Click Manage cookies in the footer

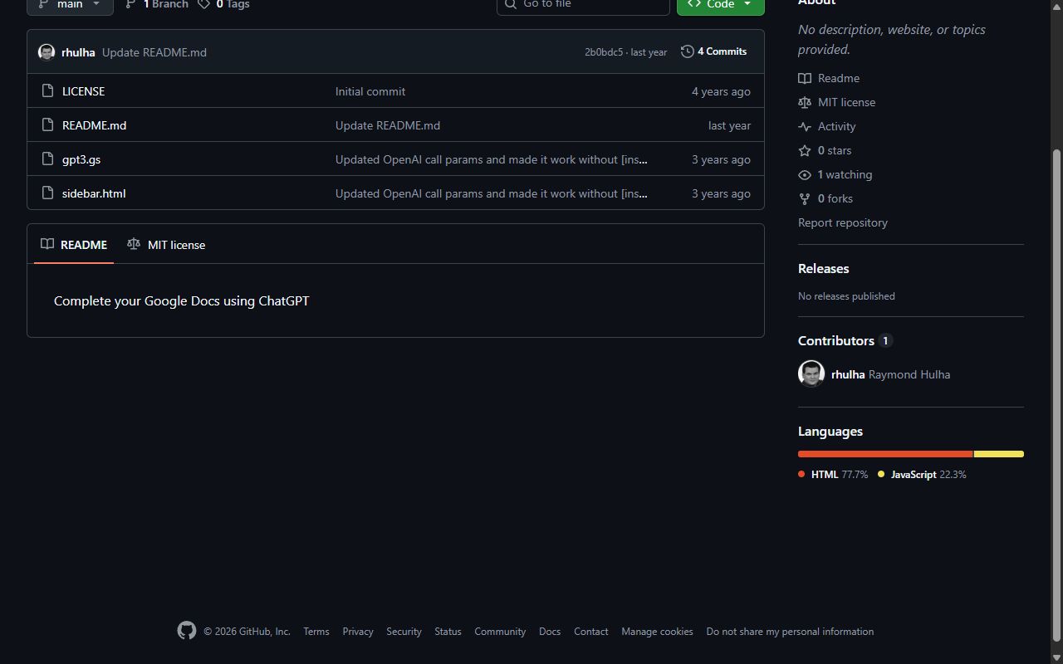657,632
